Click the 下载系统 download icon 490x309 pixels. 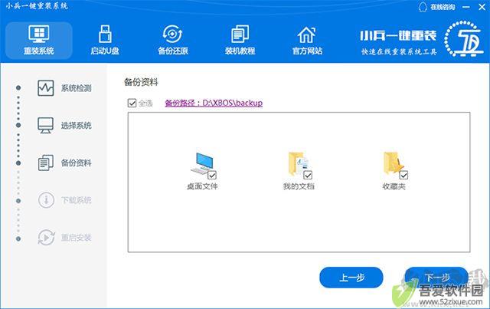coord(46,200)
